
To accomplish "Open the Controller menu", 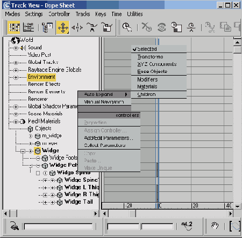I will point(59,14).
